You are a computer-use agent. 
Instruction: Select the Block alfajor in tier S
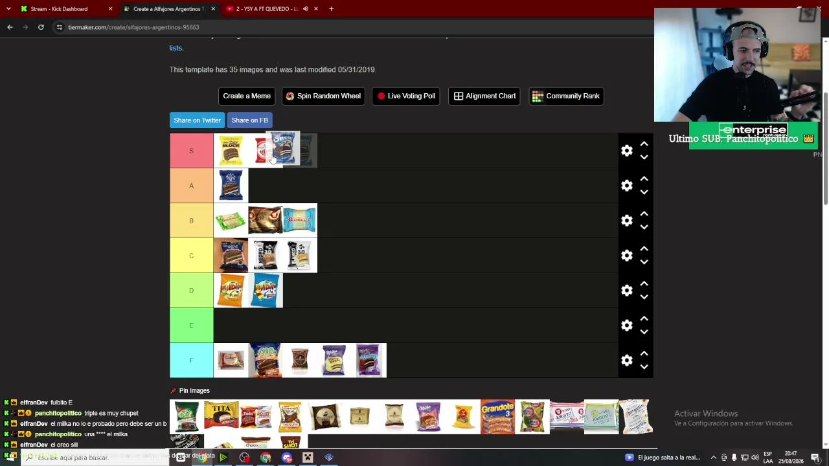[x=231, y=151]
